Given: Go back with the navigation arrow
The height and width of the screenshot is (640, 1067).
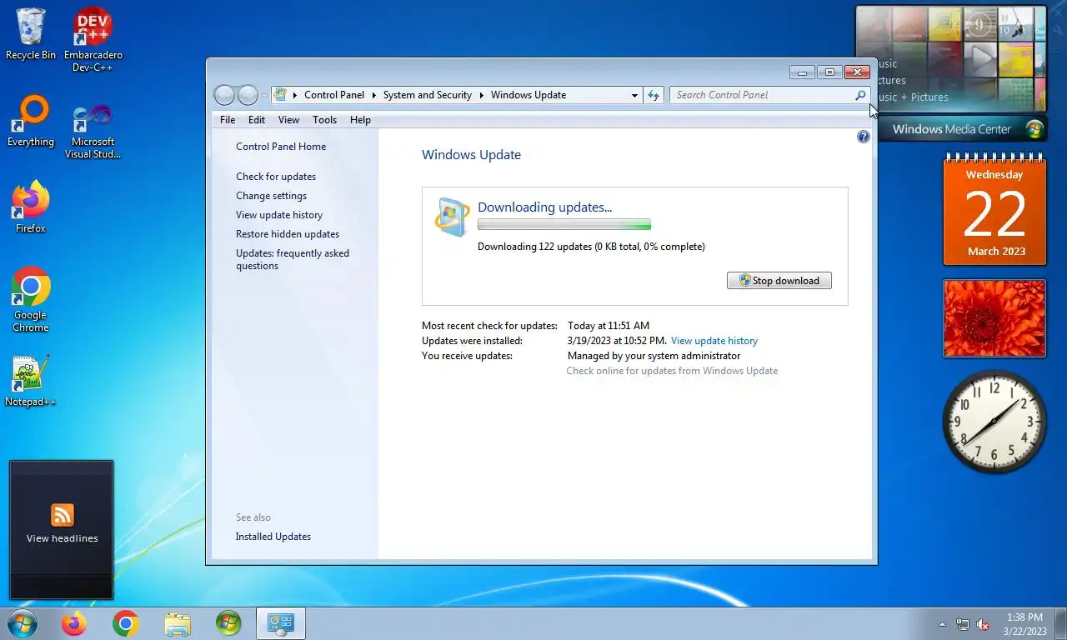Looking at the screenshot, I should pos(224,95).
